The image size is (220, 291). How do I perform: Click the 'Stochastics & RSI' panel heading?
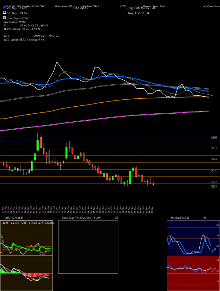188,218
